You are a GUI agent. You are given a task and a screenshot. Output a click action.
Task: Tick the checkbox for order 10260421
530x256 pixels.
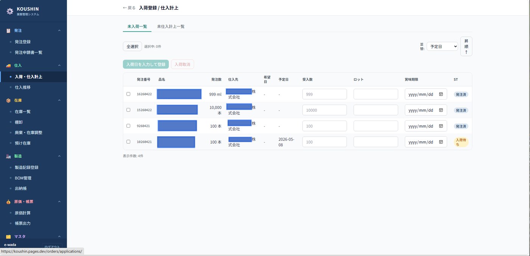128,142
